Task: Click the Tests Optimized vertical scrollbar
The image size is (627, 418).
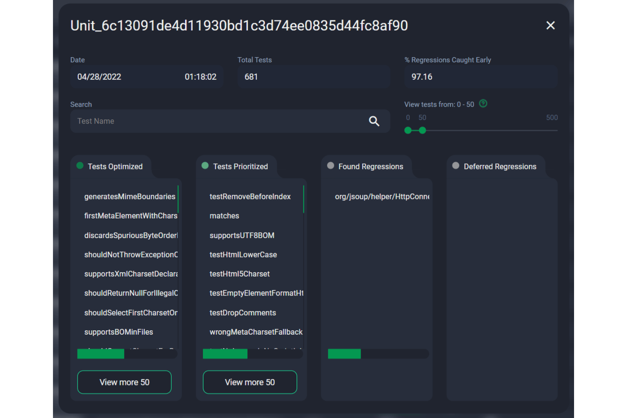Action: pos(178,199)
